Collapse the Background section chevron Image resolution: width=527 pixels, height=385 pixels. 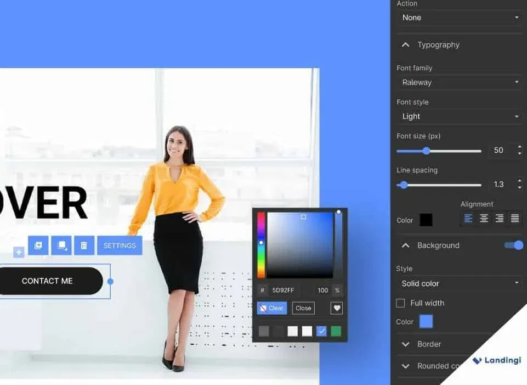click(x=406, y=245)
